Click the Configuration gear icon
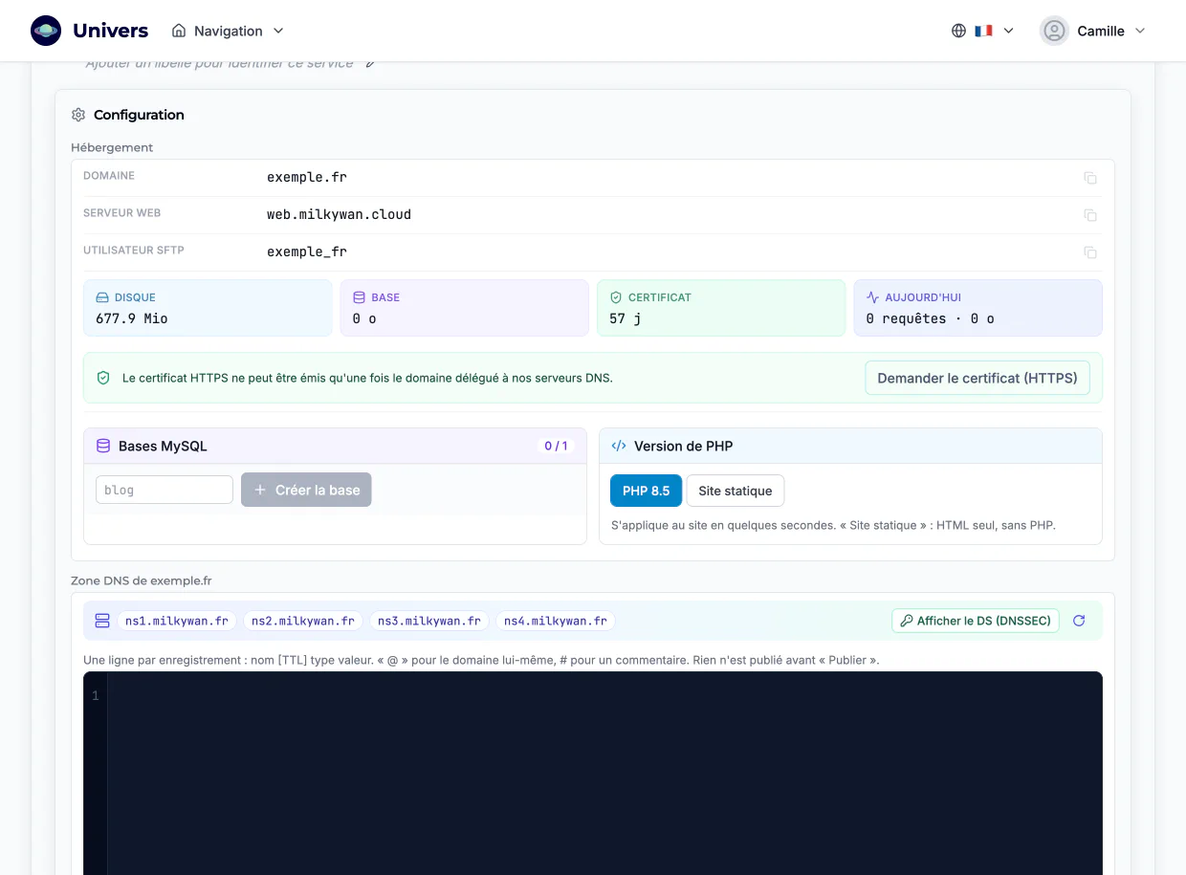1186x875 pixels. [78, 115]
